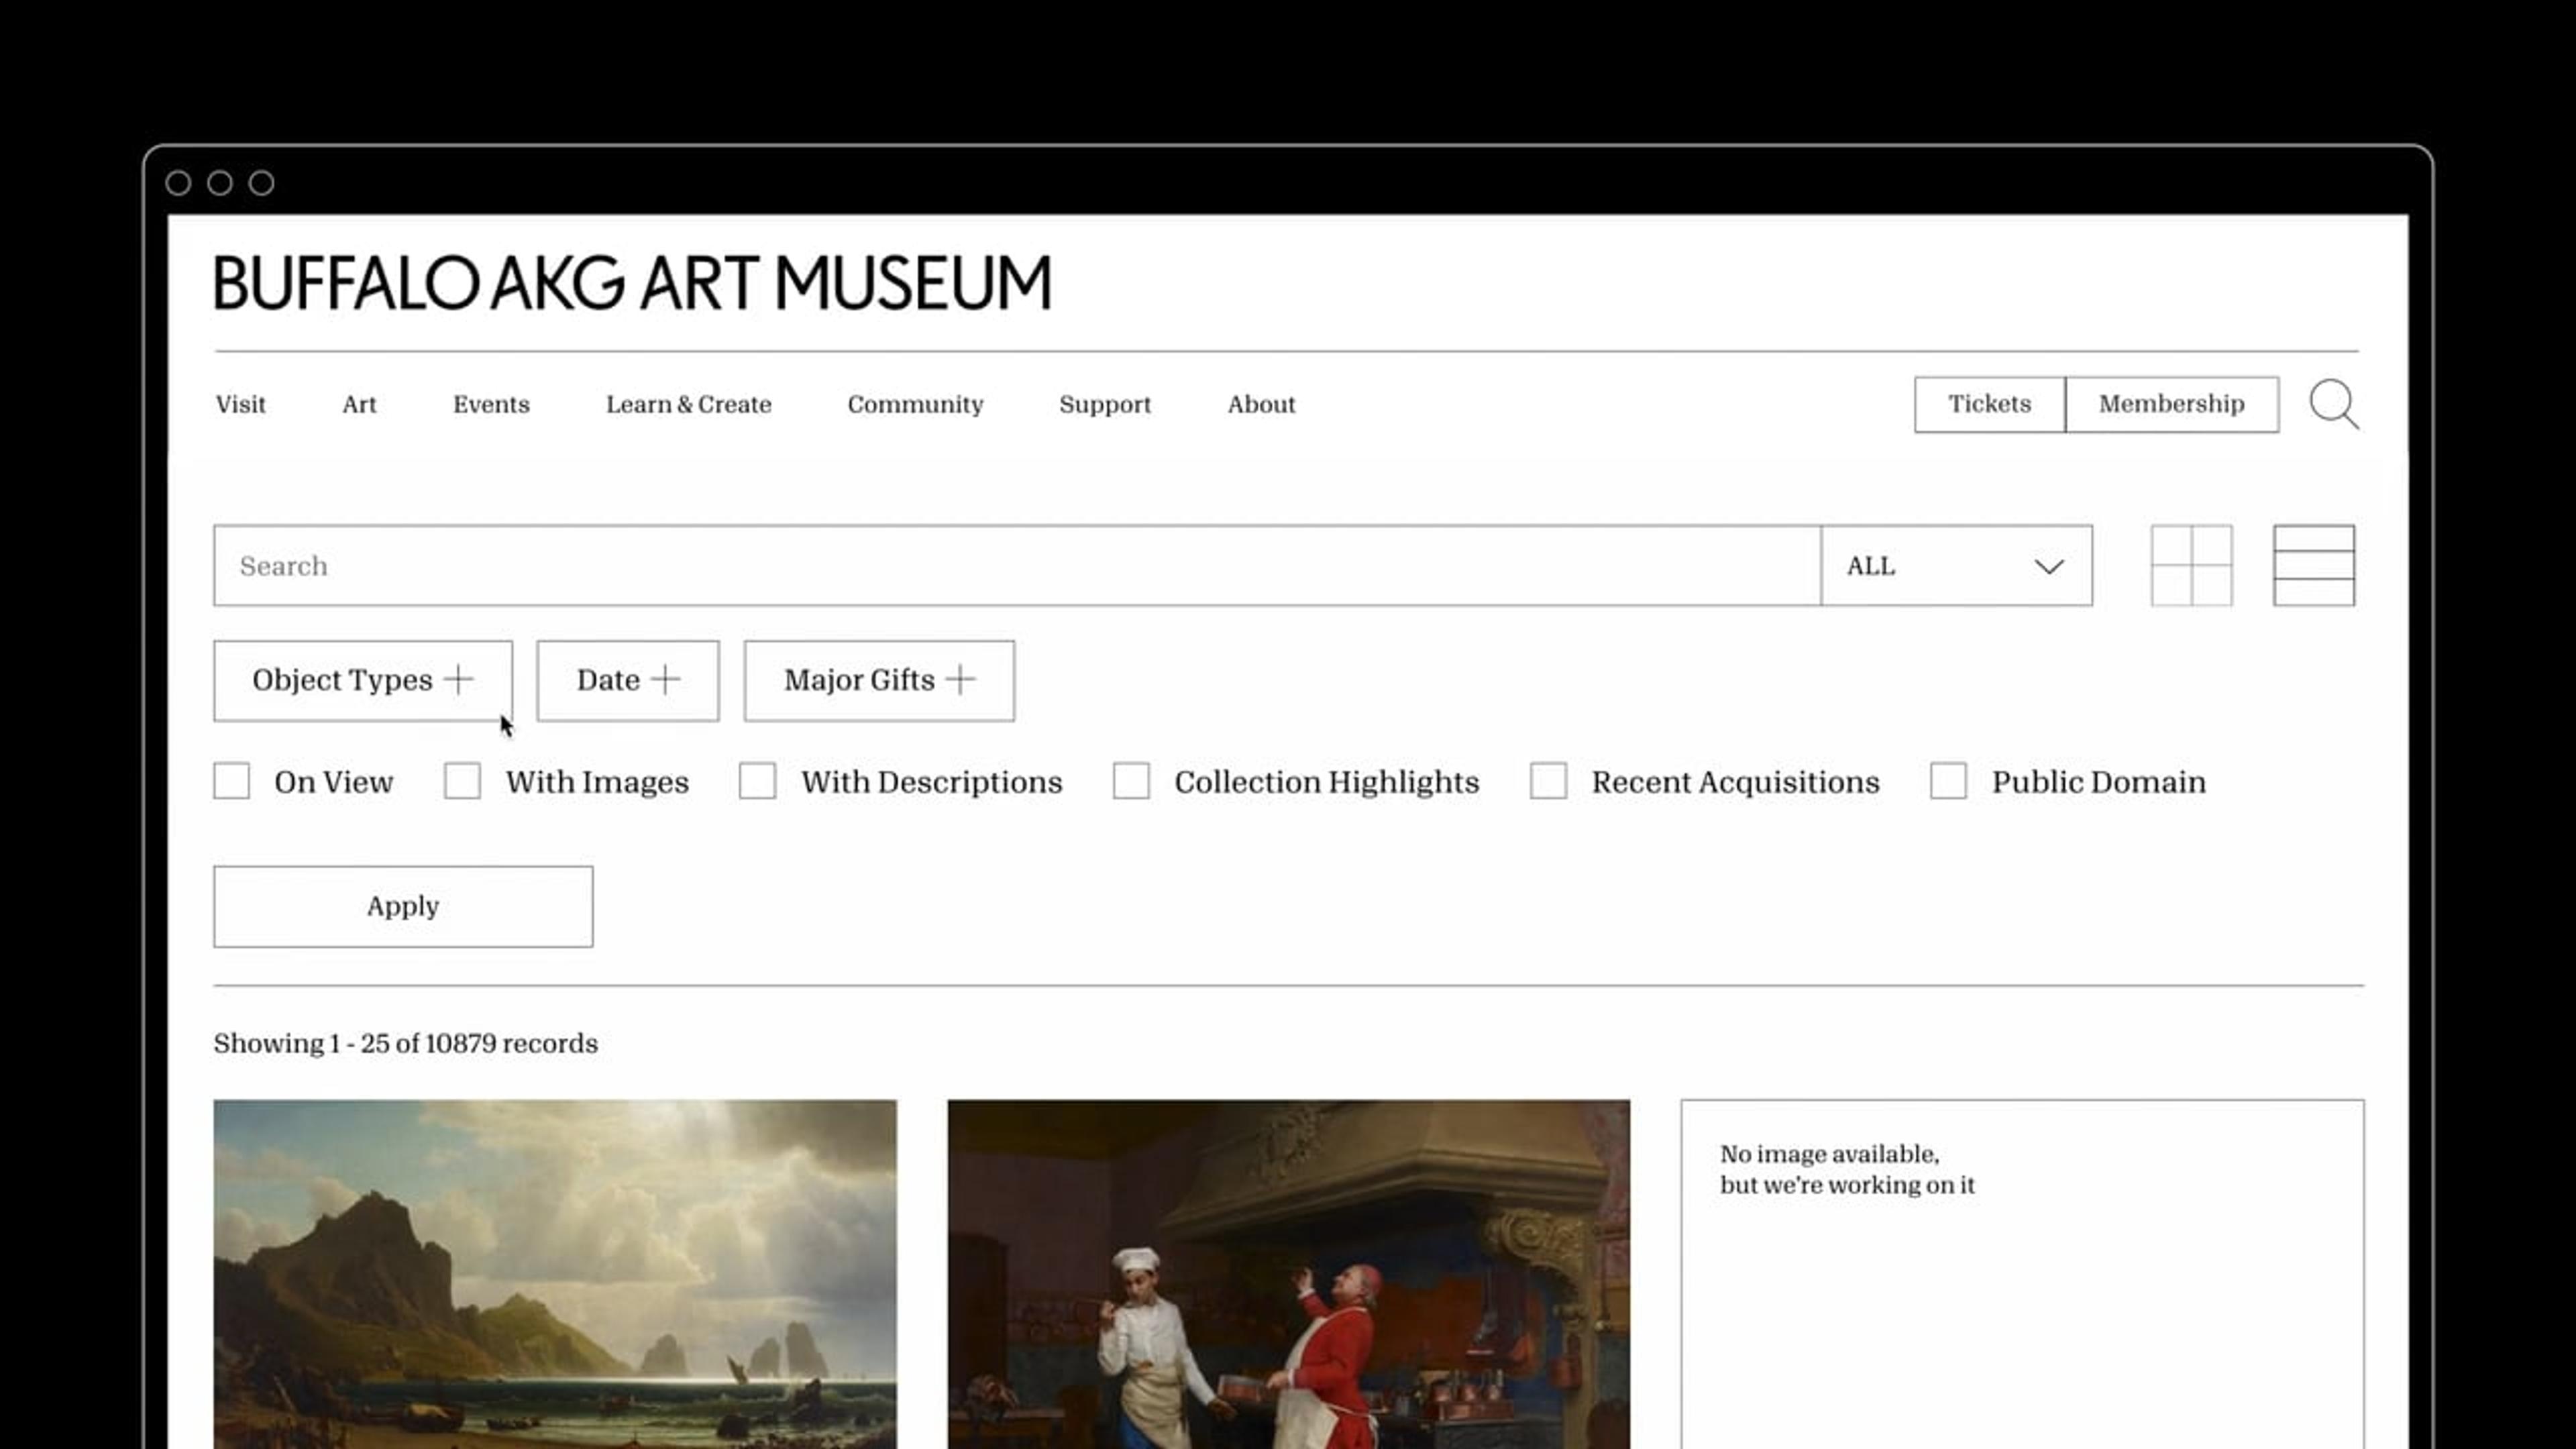The height and width of the screenshot is (1449, 2576).
Task: Check the With Images filter
Action: 462,781
